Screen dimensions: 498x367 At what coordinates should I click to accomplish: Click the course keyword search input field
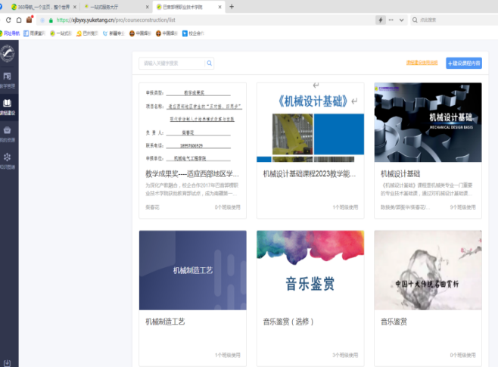(173, 63)
